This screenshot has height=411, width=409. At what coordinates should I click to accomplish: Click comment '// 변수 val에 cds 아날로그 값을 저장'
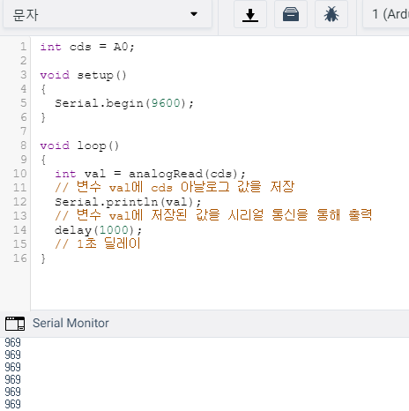175,187
